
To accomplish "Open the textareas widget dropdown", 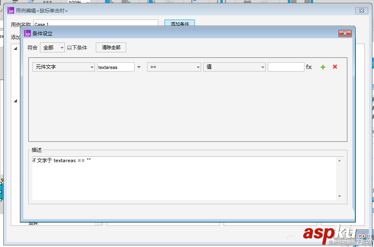I will pos(116,67).
